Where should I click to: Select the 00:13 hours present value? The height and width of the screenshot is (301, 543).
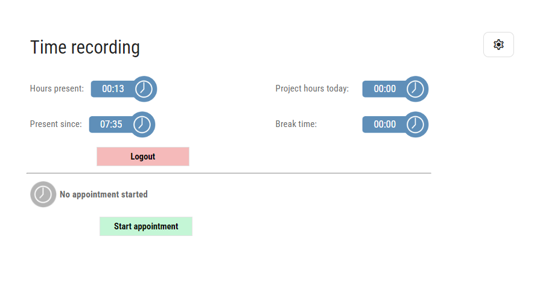click(x=113, y=89)
